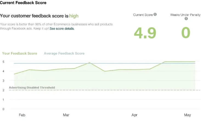Click the Advertising Disabled Threshold label

pos(32,88)
